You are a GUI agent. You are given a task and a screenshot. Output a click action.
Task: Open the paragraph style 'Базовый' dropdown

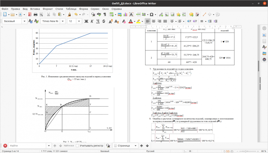[x=25, y=21]
